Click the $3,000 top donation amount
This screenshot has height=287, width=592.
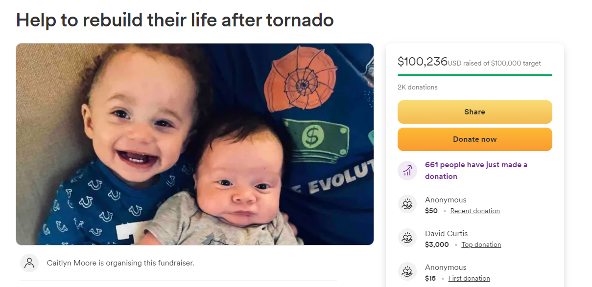tap(437, 245)
